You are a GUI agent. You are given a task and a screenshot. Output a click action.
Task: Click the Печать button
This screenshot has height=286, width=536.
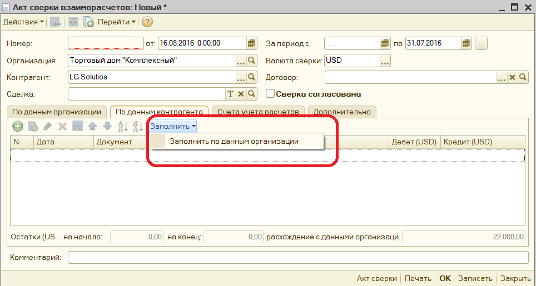[x=418, y=278]
